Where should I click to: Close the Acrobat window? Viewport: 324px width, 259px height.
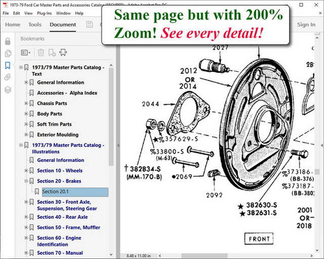[316, 5]
